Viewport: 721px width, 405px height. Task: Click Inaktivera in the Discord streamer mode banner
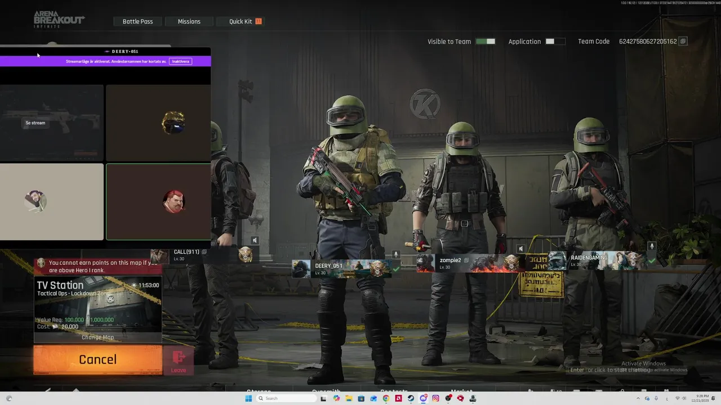(180, 61)
